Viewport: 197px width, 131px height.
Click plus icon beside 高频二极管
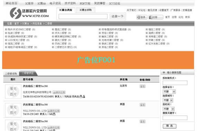click(x=147, y=33)
